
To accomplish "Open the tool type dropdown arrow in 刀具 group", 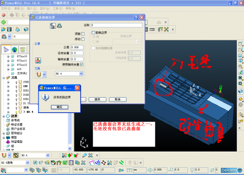I will click(44, 75).
